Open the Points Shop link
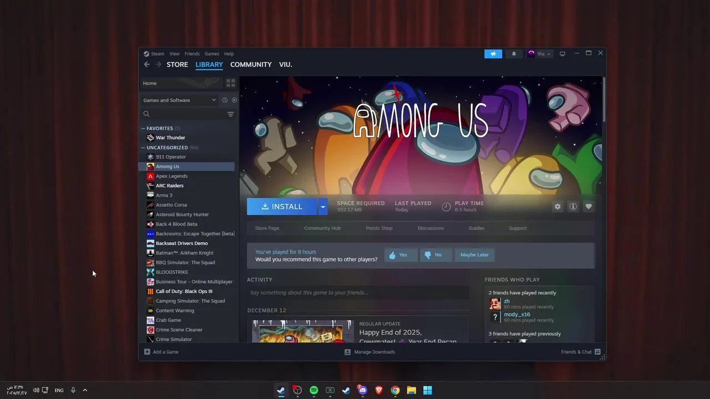This screenshot has width=710, height=399. [x=379, y=228]
